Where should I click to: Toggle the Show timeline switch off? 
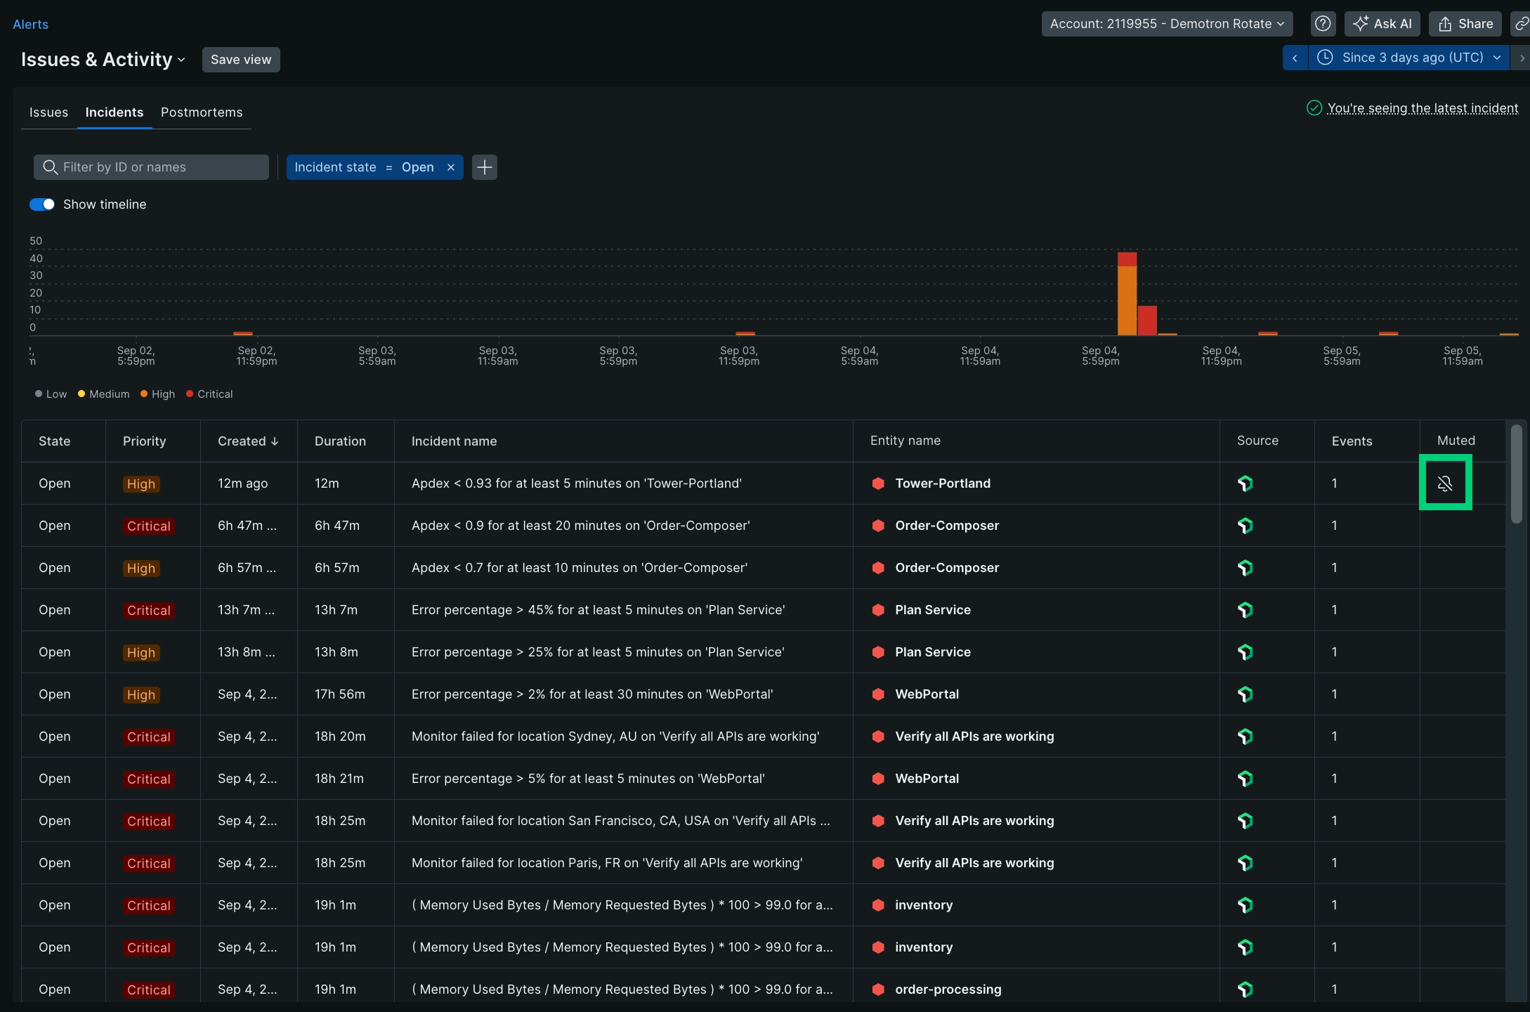click(x=41, y=205)
